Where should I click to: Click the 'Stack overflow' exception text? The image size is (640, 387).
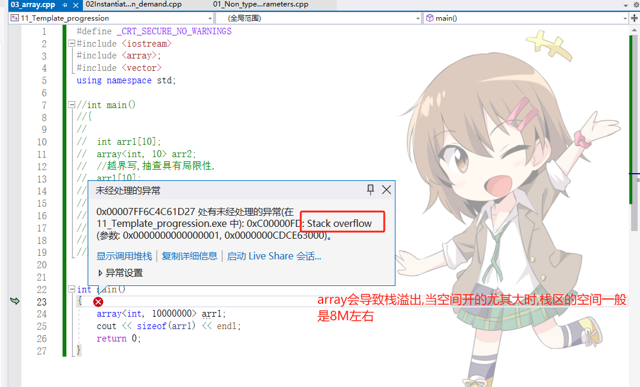coord(340,223)
